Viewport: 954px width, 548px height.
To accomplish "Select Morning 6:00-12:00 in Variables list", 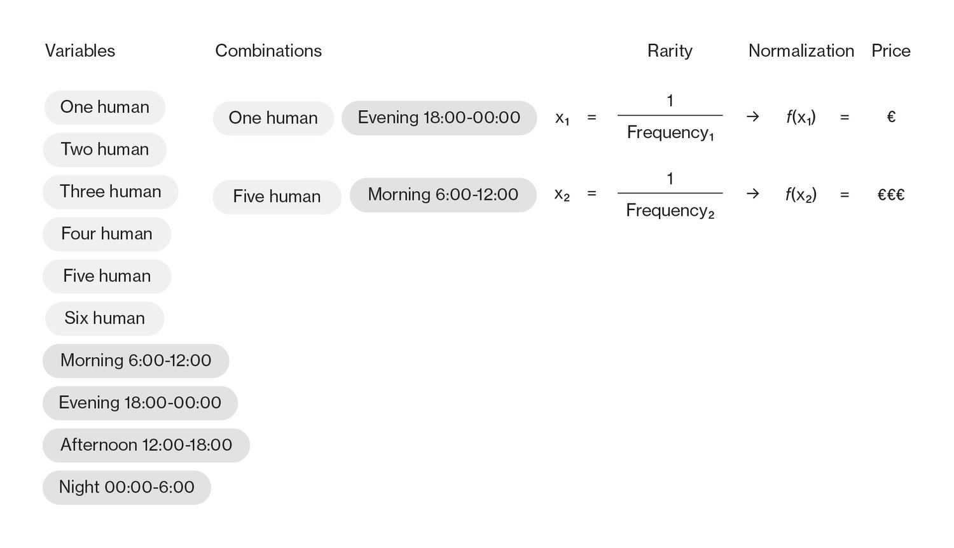I will click(x=136, y=361).
